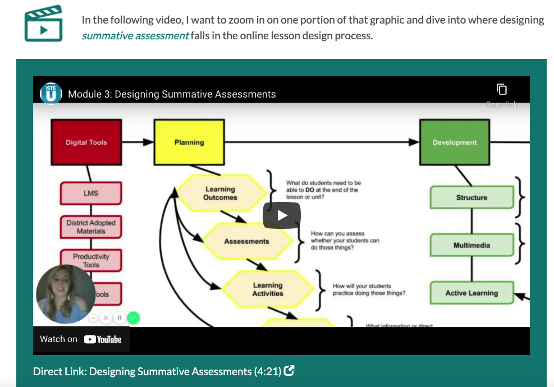Open the video title 'Module 3: Designing Summative Assessments'
The image size is (554, 387).
pos(172,94)
